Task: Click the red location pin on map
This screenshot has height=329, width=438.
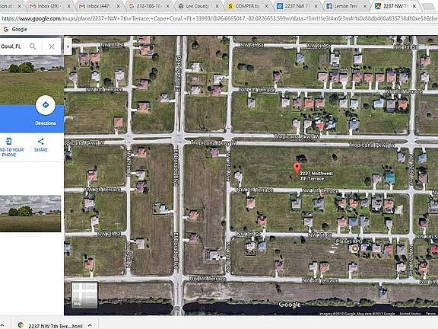Action: tap(297, 169)
